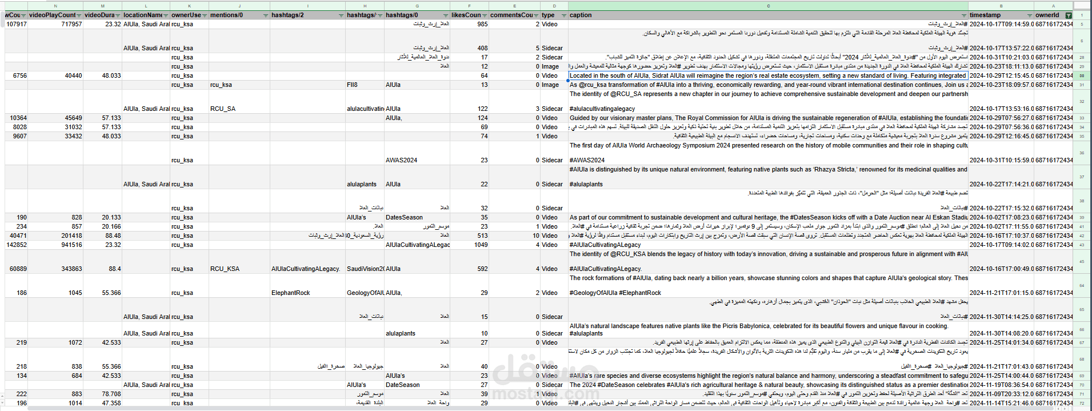Select the cell containing 107917
This screenshot has height=411, width=1092.
pos(16,24)
